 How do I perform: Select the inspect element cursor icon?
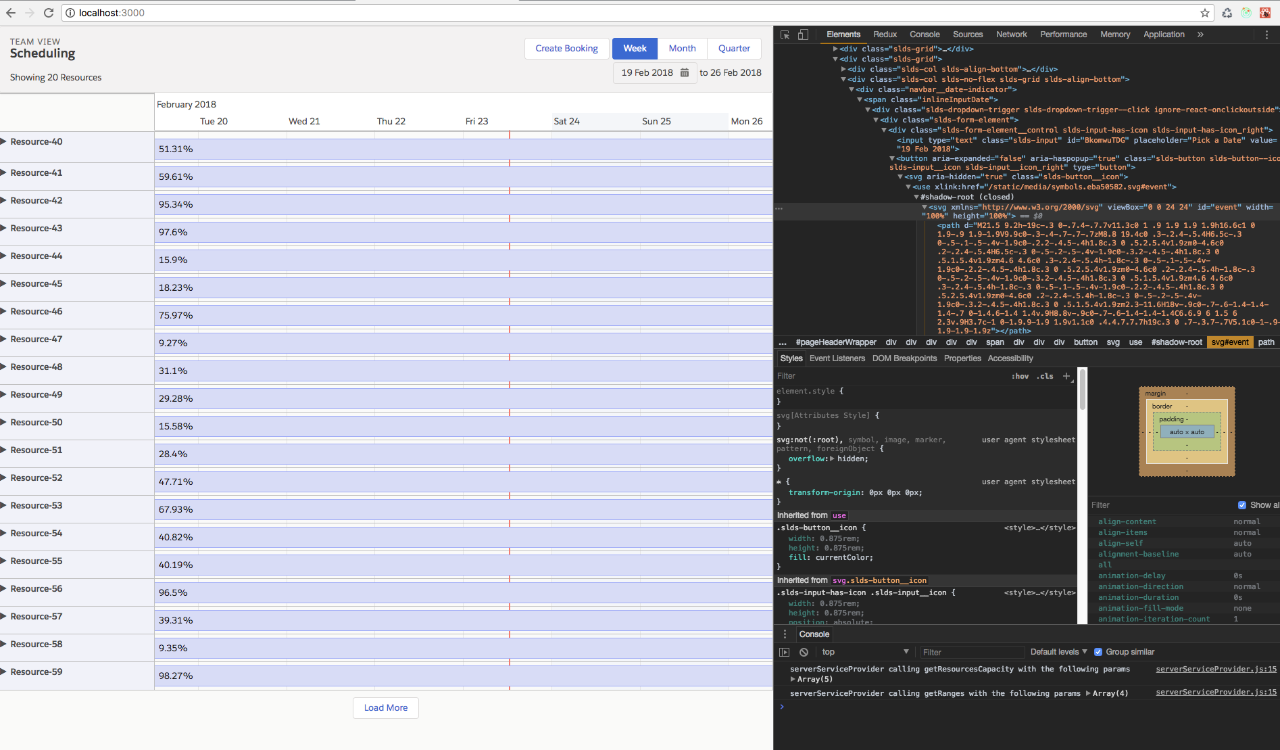[784, 34]
